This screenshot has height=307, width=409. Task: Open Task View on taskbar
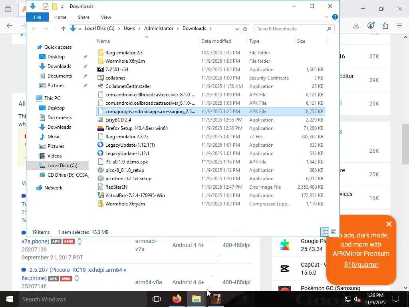click(157, 299)
